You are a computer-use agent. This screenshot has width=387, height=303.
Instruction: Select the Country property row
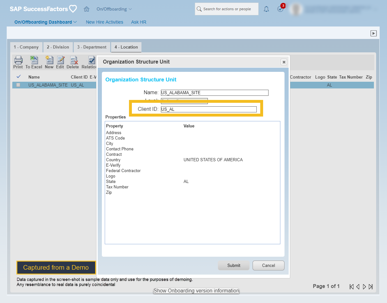pos(113,160)
